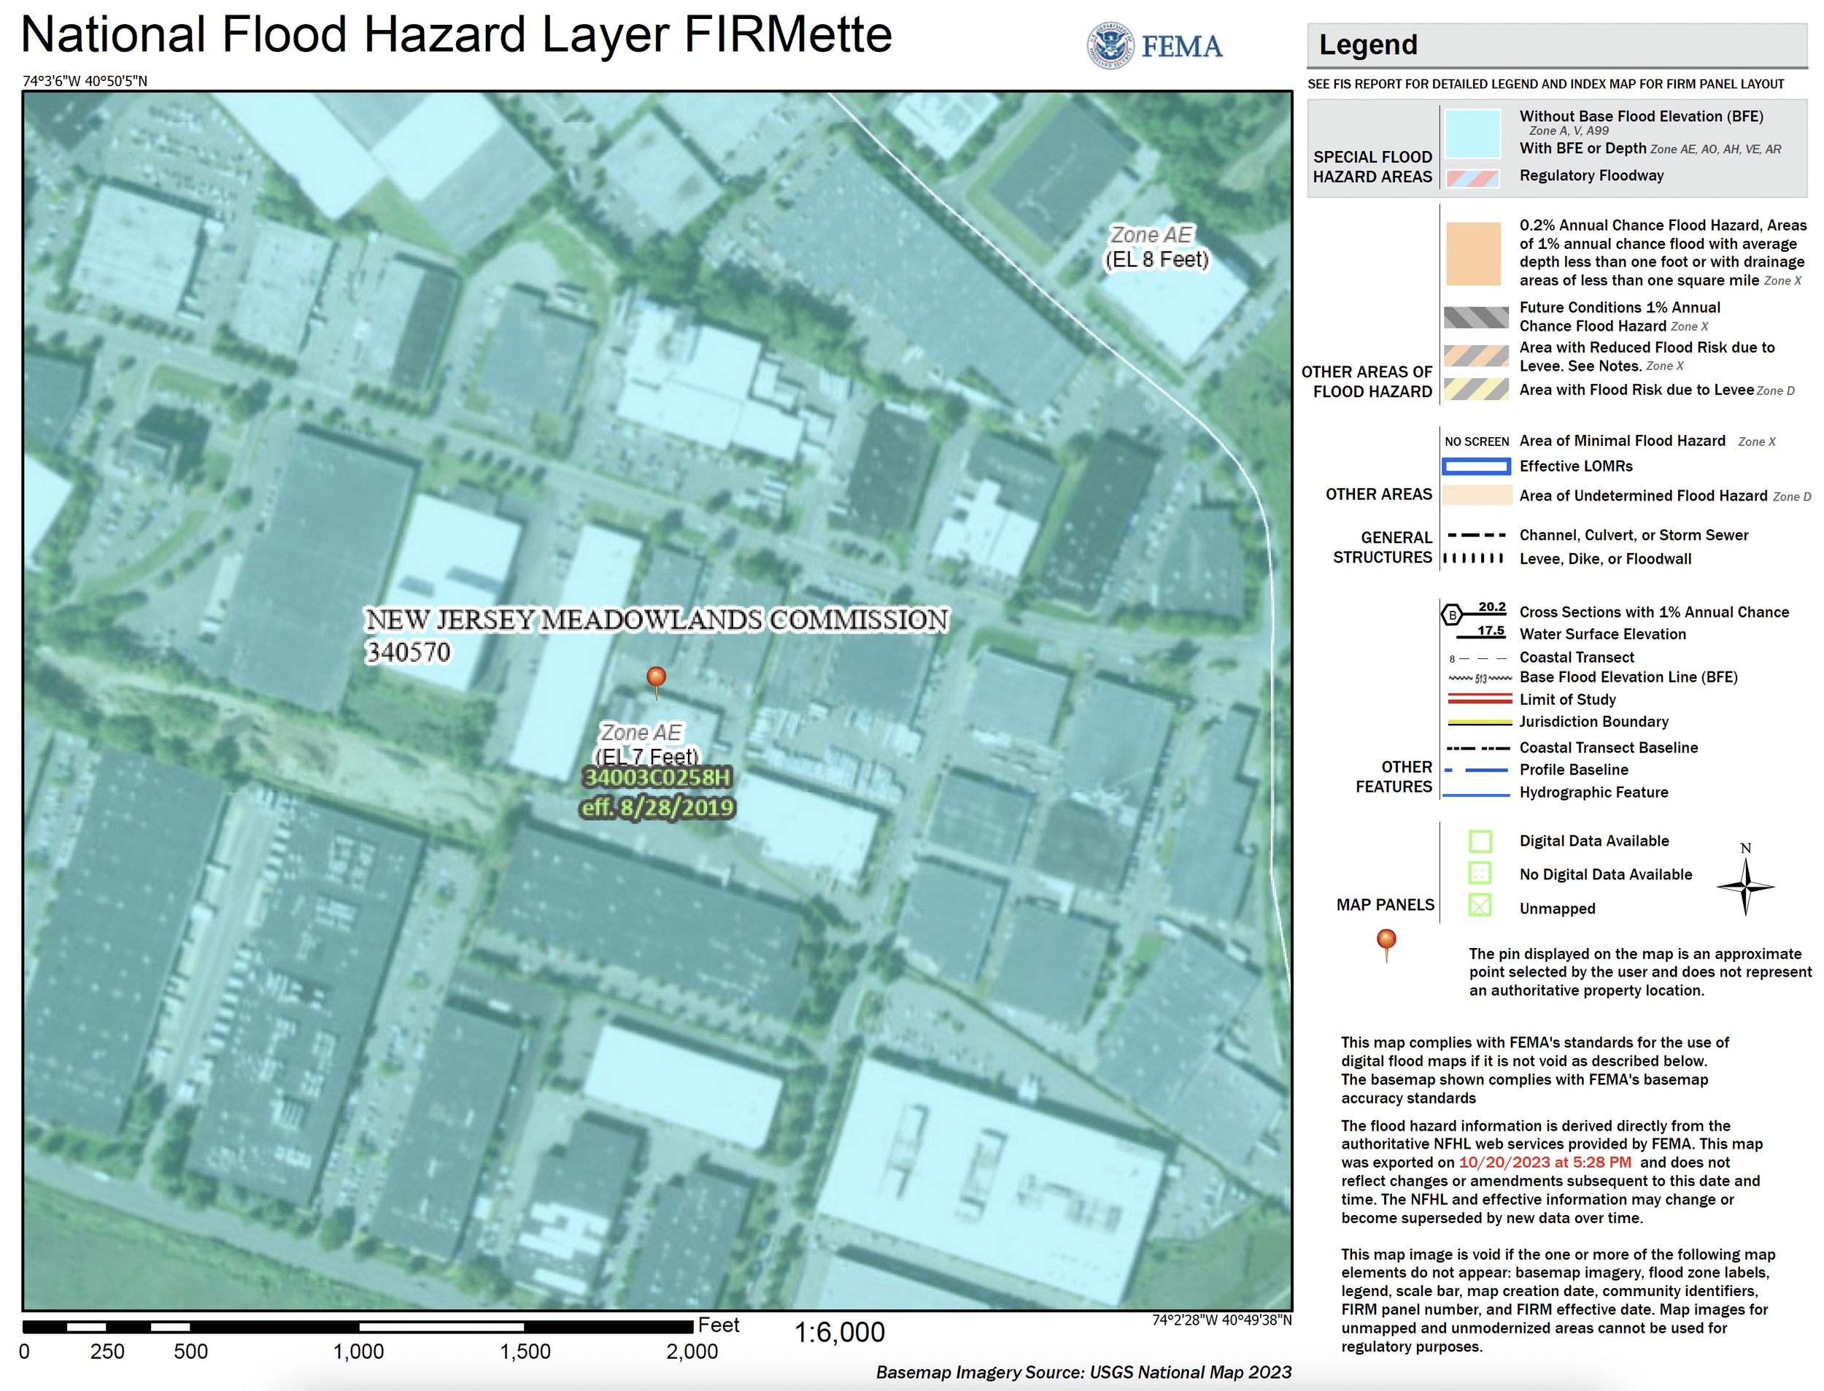Viewport: 1824px width, 1391px height.
Task: Click the 0.2% Annual Chance orange swatch
Action: (1472, 253)
